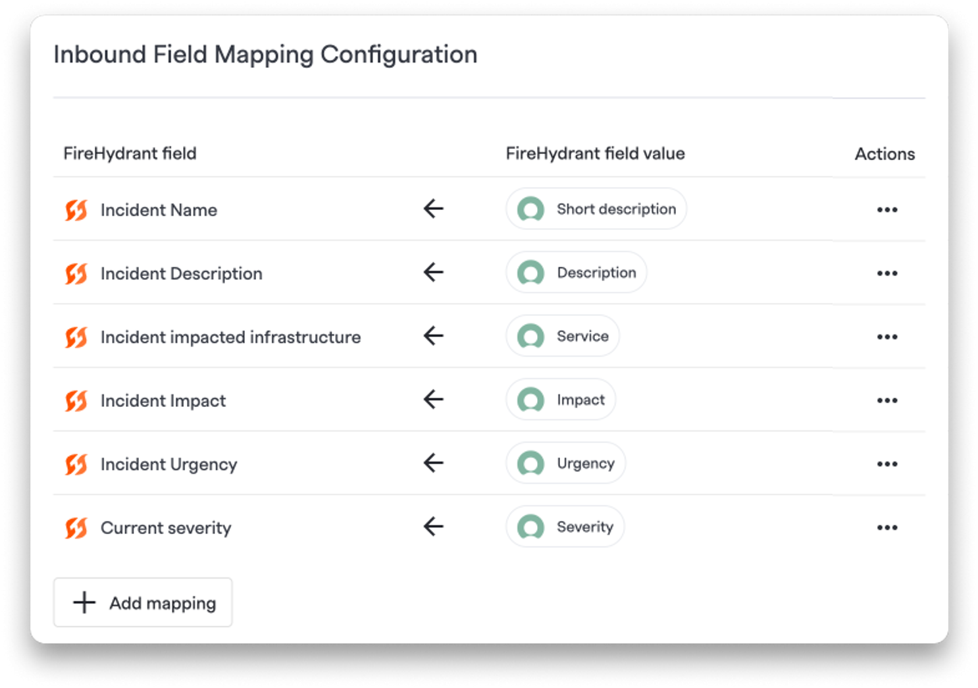Click the green icon in Severity chip
The height and width of the screenshot is (688, 978).
530,527
